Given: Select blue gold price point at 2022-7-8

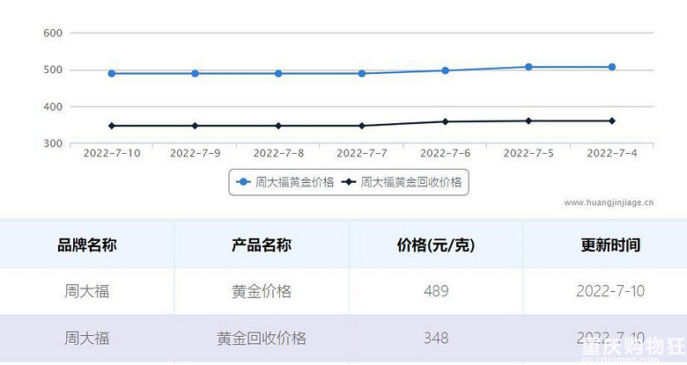Looking at the screenshot, I should [278, 74].
